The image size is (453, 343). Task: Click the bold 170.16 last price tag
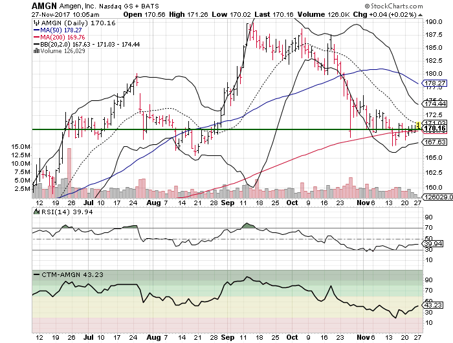click(x=435, y=129)
